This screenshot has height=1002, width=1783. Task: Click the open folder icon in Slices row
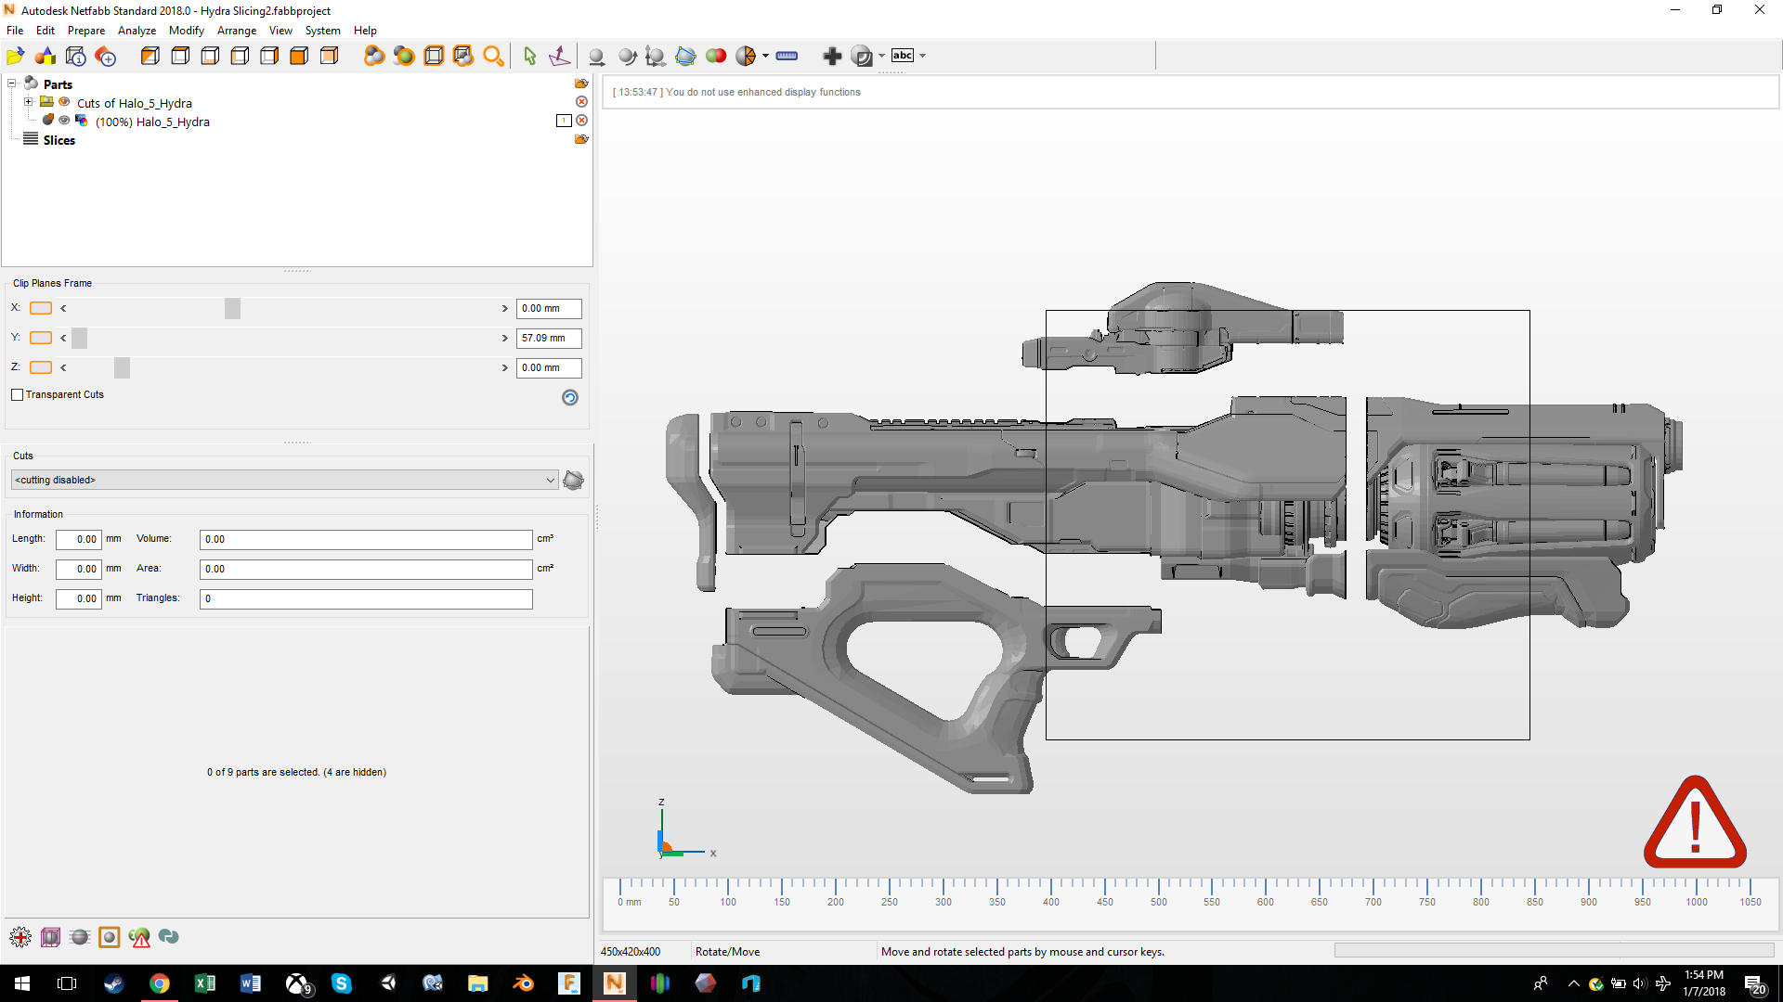point(581,139)
